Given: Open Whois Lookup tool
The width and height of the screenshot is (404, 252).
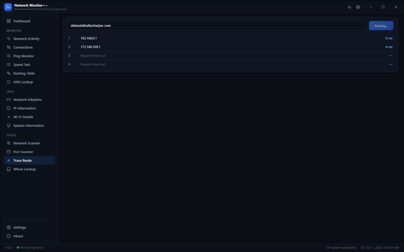Looking at the screenshot, I should click(29, 169).
